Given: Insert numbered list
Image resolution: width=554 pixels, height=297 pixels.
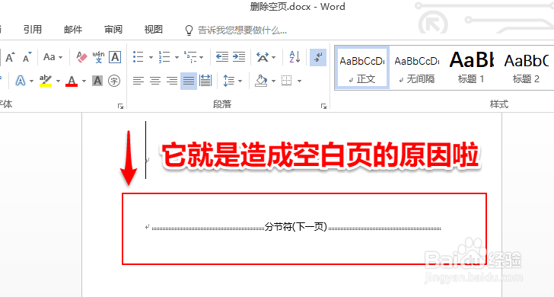Looking at the screenshot, I should click(x=164, y=57).
